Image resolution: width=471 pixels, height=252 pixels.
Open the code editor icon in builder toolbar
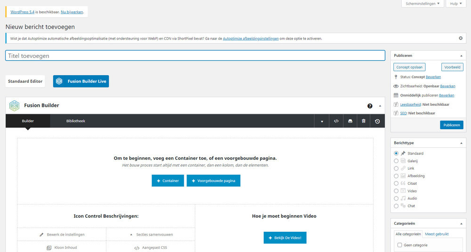(336, 121)
